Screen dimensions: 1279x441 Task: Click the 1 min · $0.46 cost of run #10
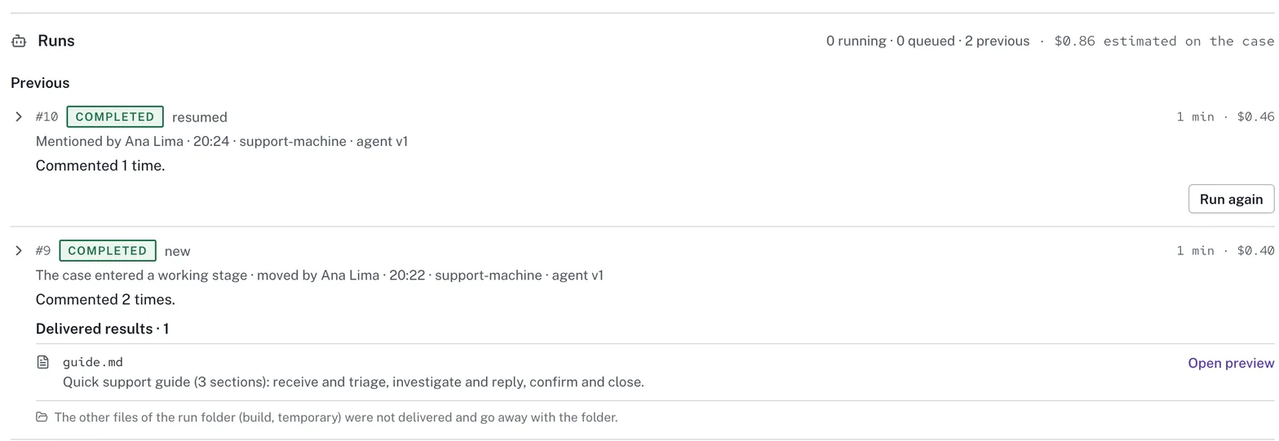click(1225, 117)
